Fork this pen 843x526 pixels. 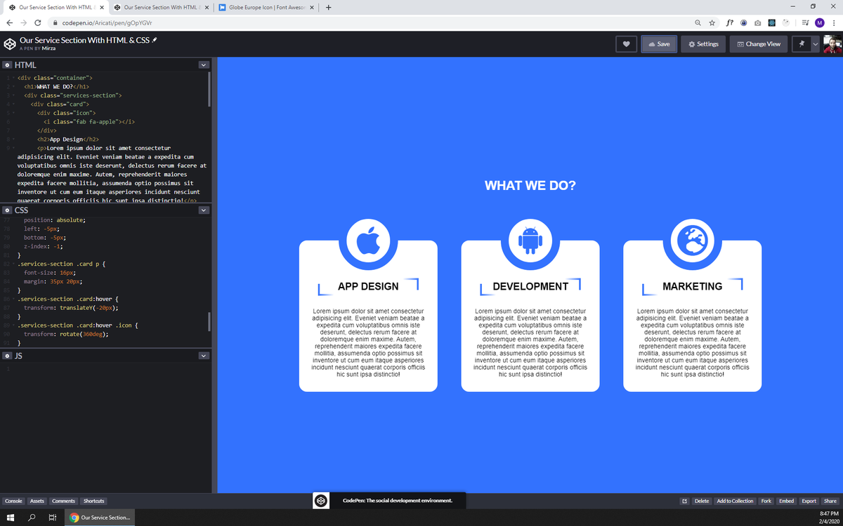pyautogui.click(x=766, y=501)
